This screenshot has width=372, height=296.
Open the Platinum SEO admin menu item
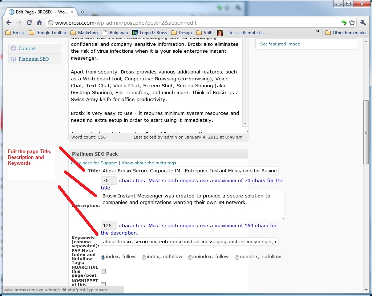coord(35,59)
